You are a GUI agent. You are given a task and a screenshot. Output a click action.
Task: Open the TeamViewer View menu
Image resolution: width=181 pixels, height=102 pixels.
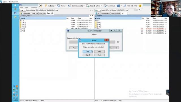click(x=62, y=6)
